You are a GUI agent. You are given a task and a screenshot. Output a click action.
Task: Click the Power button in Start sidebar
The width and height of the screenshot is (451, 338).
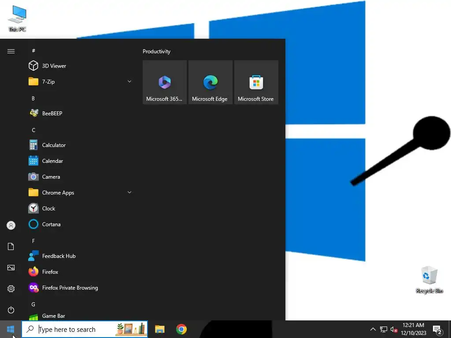[x=11, y=310]
